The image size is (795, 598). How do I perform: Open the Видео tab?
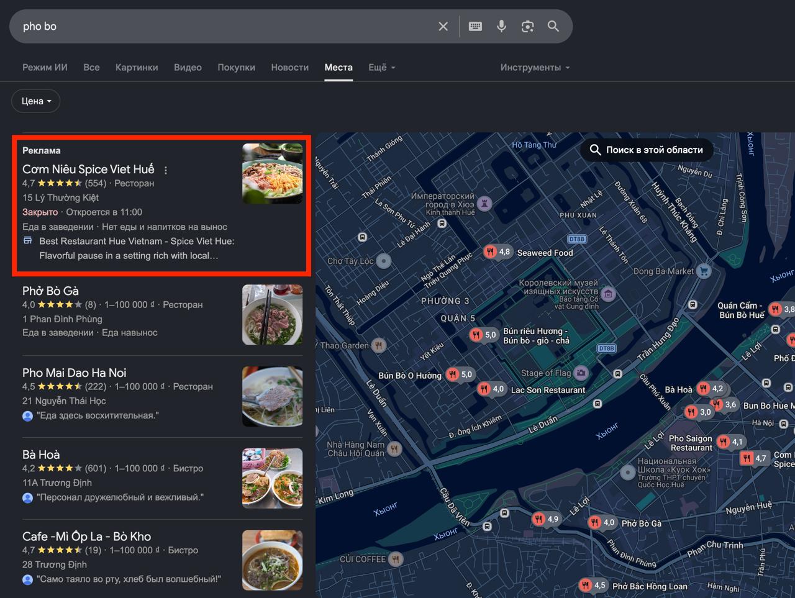point(188,67)
